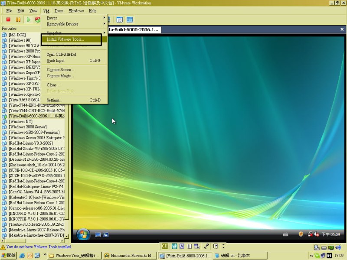The height and width of the screenshot is (260, 347).
Task: Select the [MS-DOS] favorite
Action: tap(17, 35)
